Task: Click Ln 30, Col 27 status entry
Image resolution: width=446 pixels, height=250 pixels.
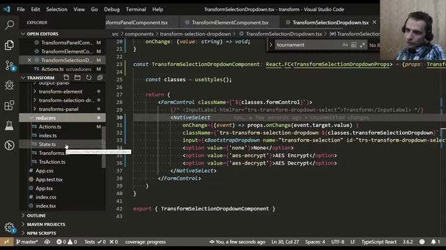Action: 285,242
